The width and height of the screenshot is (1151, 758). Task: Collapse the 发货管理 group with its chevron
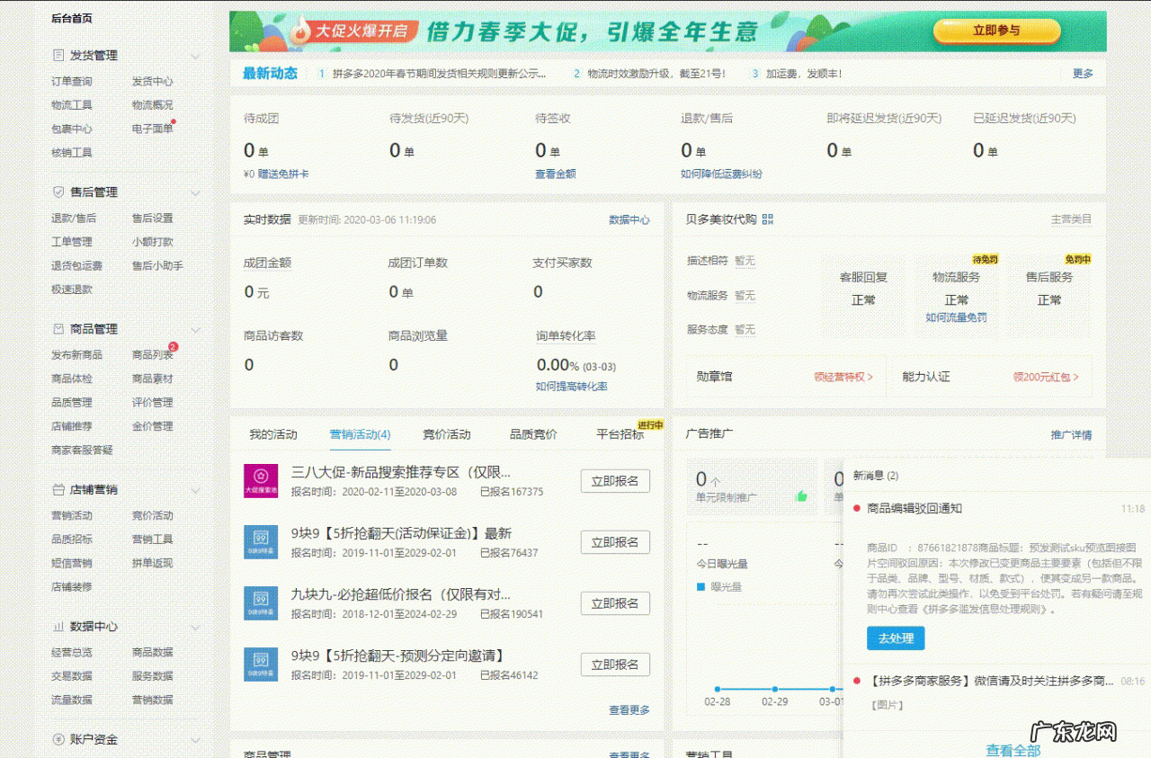point(196,55)
